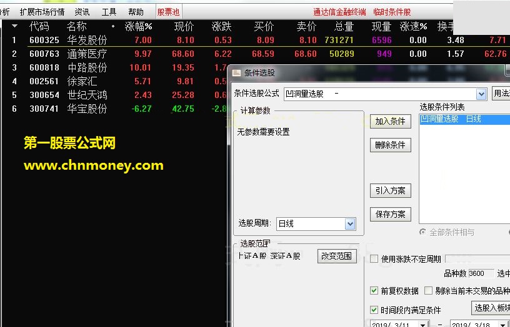
Task: Toggle 剔除当前未交易的品种 checkbox
Action: (428, 291)
